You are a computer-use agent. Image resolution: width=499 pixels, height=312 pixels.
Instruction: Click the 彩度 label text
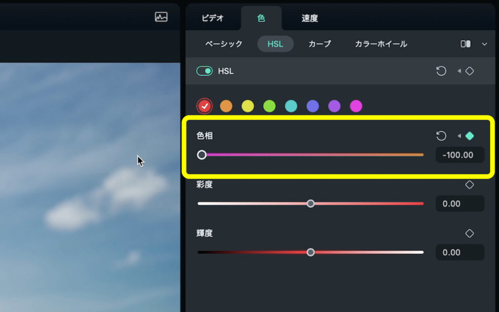tap(205, 185)
